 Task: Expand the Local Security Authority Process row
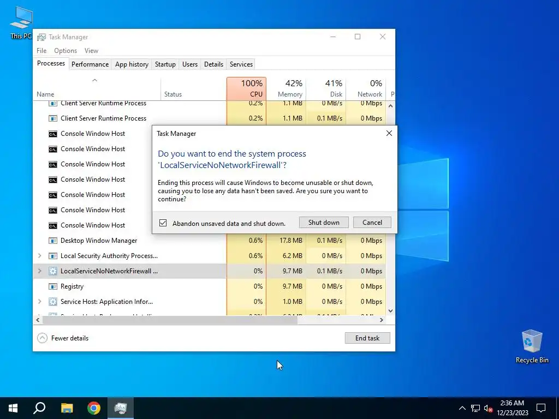click(x=39, y=256)
